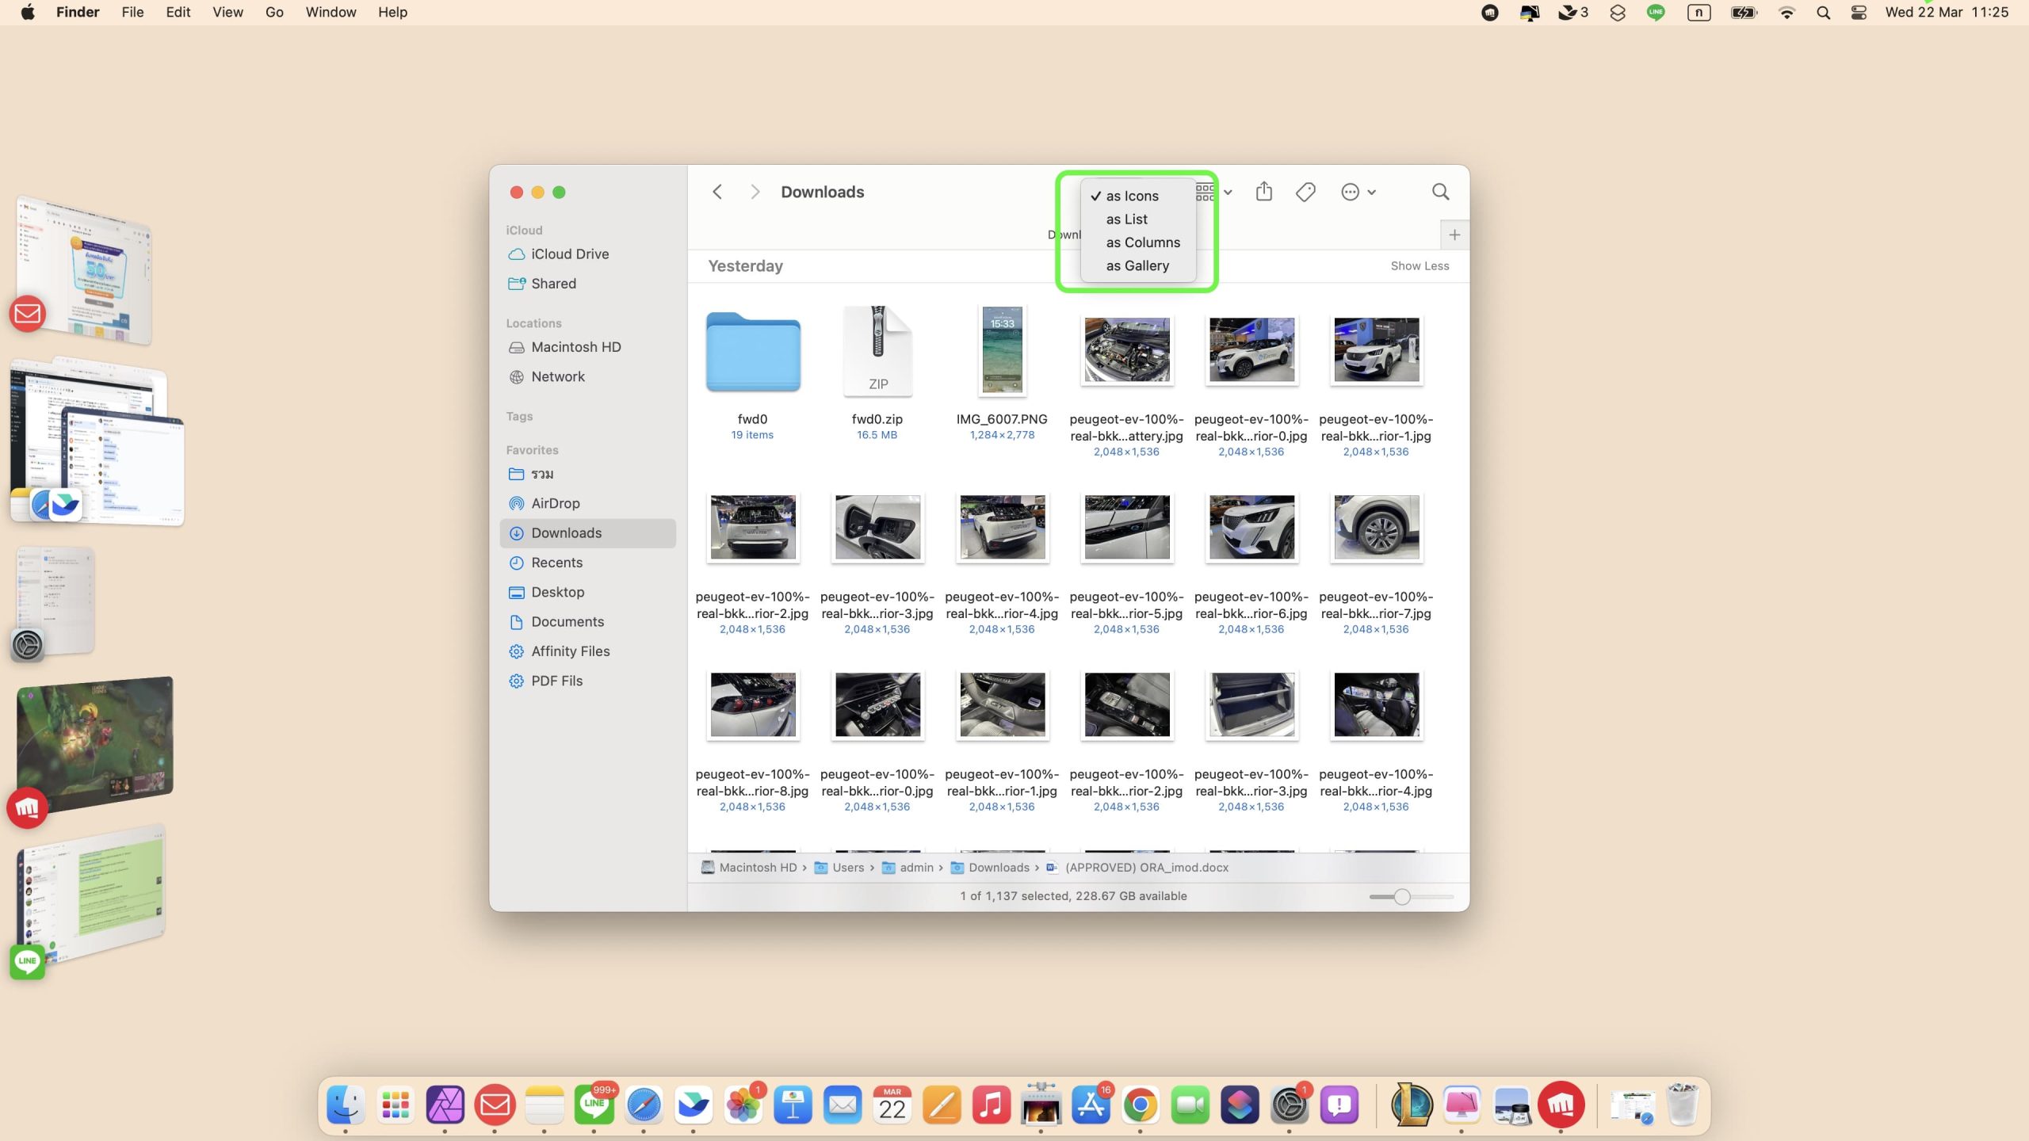The width and height of the screenshot is (2029, 1141).
Task: Select the checked 'as Icons' view option
Action: coord(1131,196)
